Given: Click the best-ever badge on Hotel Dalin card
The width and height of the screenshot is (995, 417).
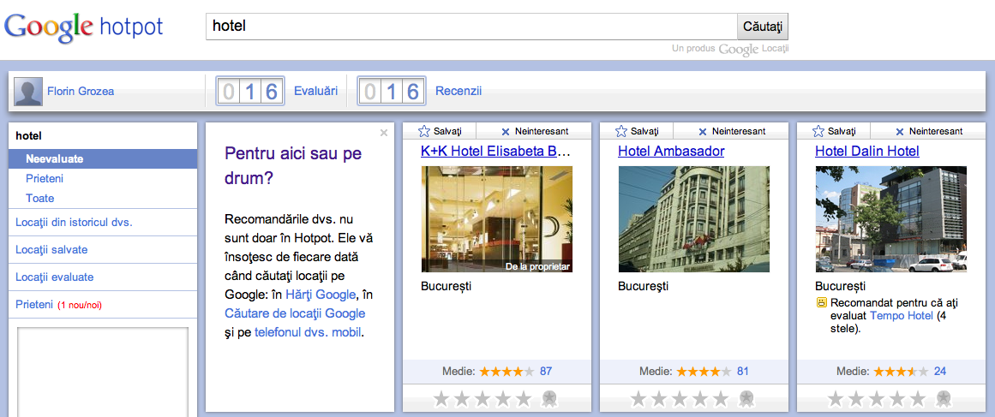Looking at the screenshot, I should pos(944,398).
